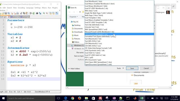The image size is (180, 101).
Task: Choose PDF (*.pdf) from type list
Action: [x=119, y=58]
